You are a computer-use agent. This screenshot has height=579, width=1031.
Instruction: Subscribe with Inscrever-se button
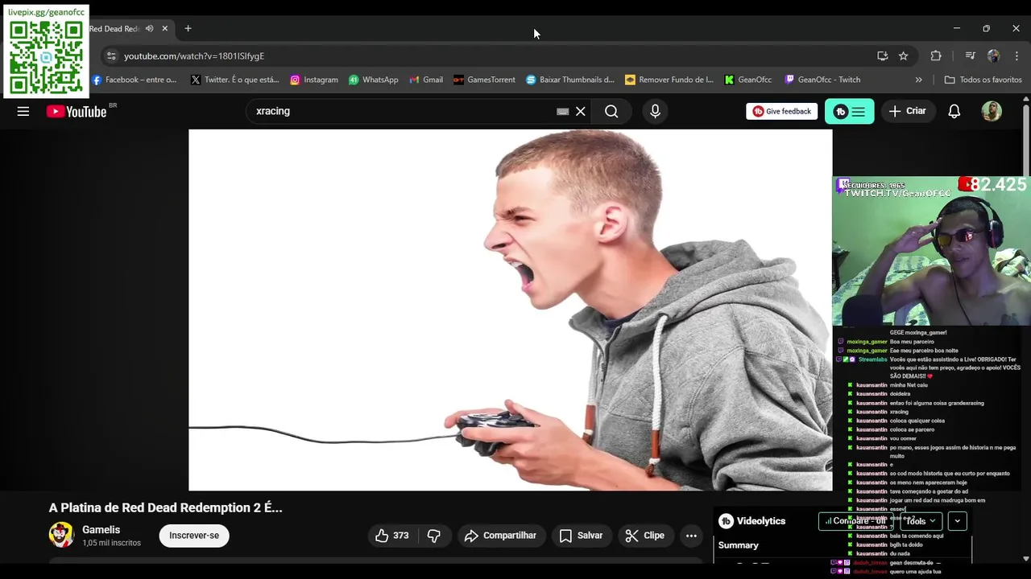[194, 536]
